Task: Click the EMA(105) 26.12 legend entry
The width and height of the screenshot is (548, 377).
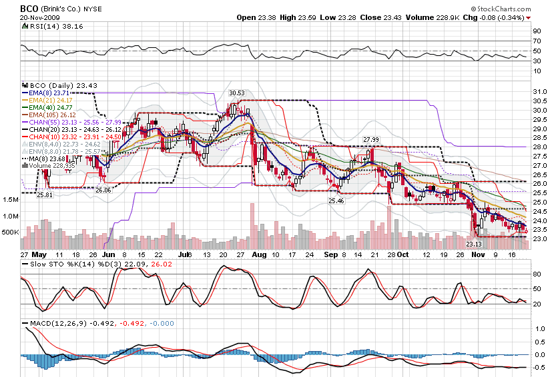Action: click(x=49, y=115)
